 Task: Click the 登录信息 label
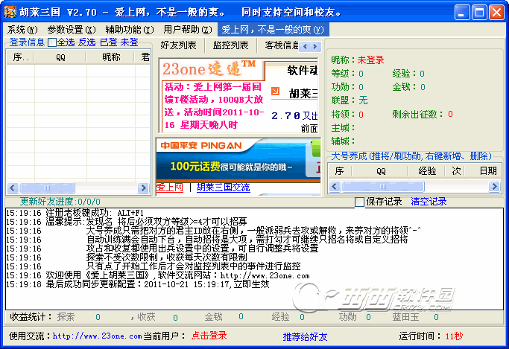coord(27,42)
